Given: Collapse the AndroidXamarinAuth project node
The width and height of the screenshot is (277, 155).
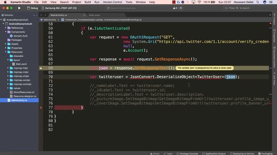Looking at the screenshot, I should click(3, 24).
